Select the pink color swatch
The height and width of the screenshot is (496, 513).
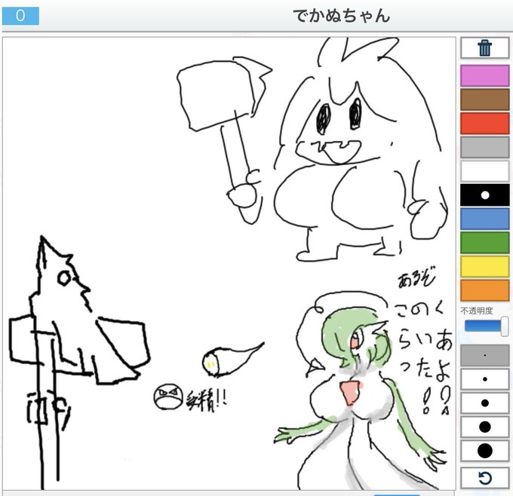tap(484, 75)
